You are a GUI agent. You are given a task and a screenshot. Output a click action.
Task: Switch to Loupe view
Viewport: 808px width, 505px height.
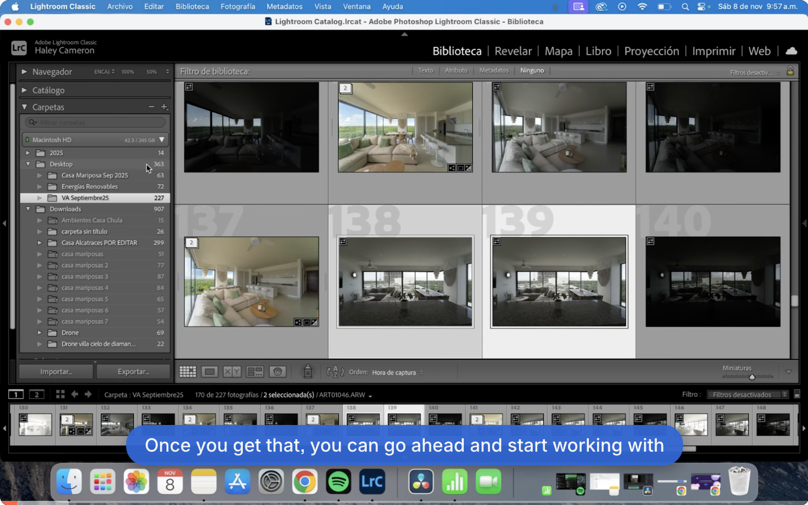pyautogui.click(x=209, y=372)
